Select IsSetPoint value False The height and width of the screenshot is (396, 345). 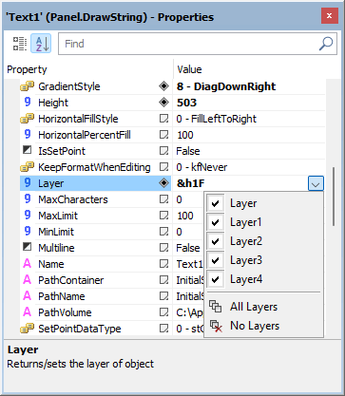coord(188,151)
